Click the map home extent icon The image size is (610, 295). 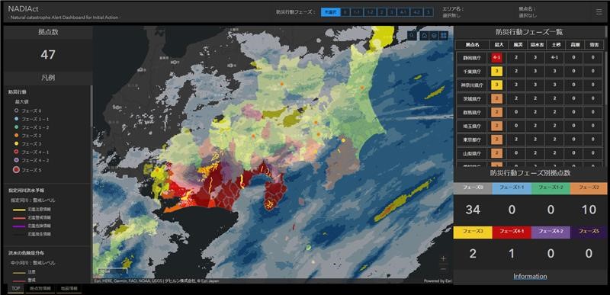coord(425,36)
